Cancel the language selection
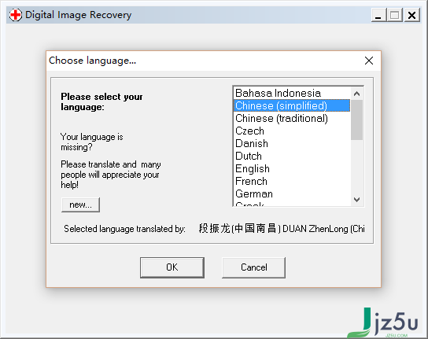Image resolution: width=428 pixels, height=339 pixels. click(x=254, y=267)
